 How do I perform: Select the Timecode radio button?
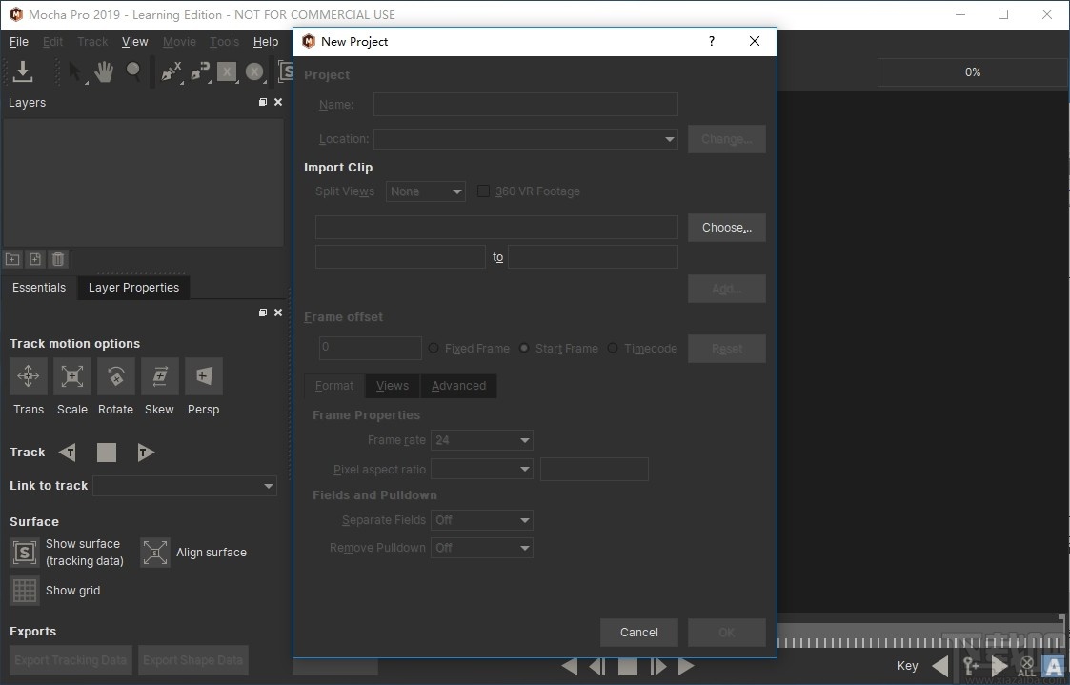pyautogui.click(x=613, y=348)
